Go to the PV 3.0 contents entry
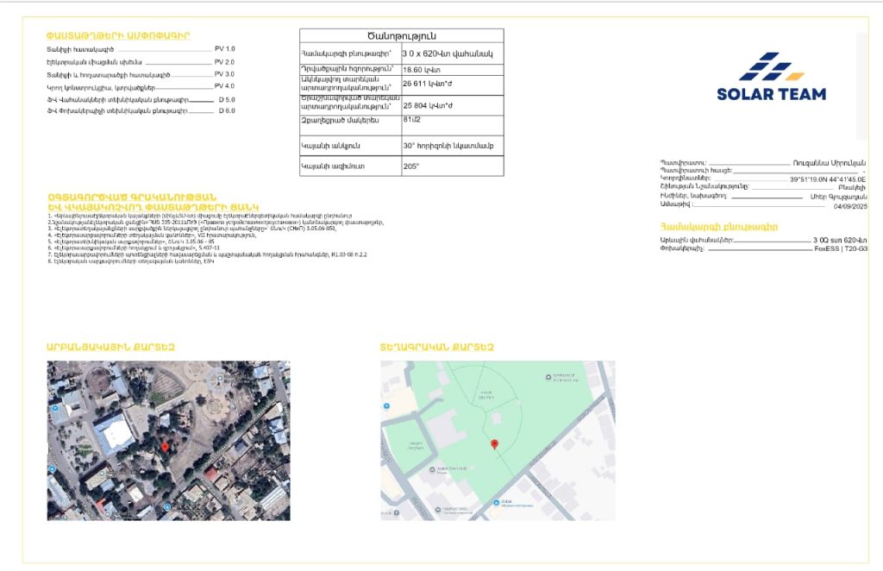The height and width of the screenshot is (571, 883). pos(224,75)
